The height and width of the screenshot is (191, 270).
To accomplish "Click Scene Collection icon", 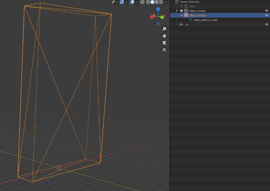I will [177, 2].
